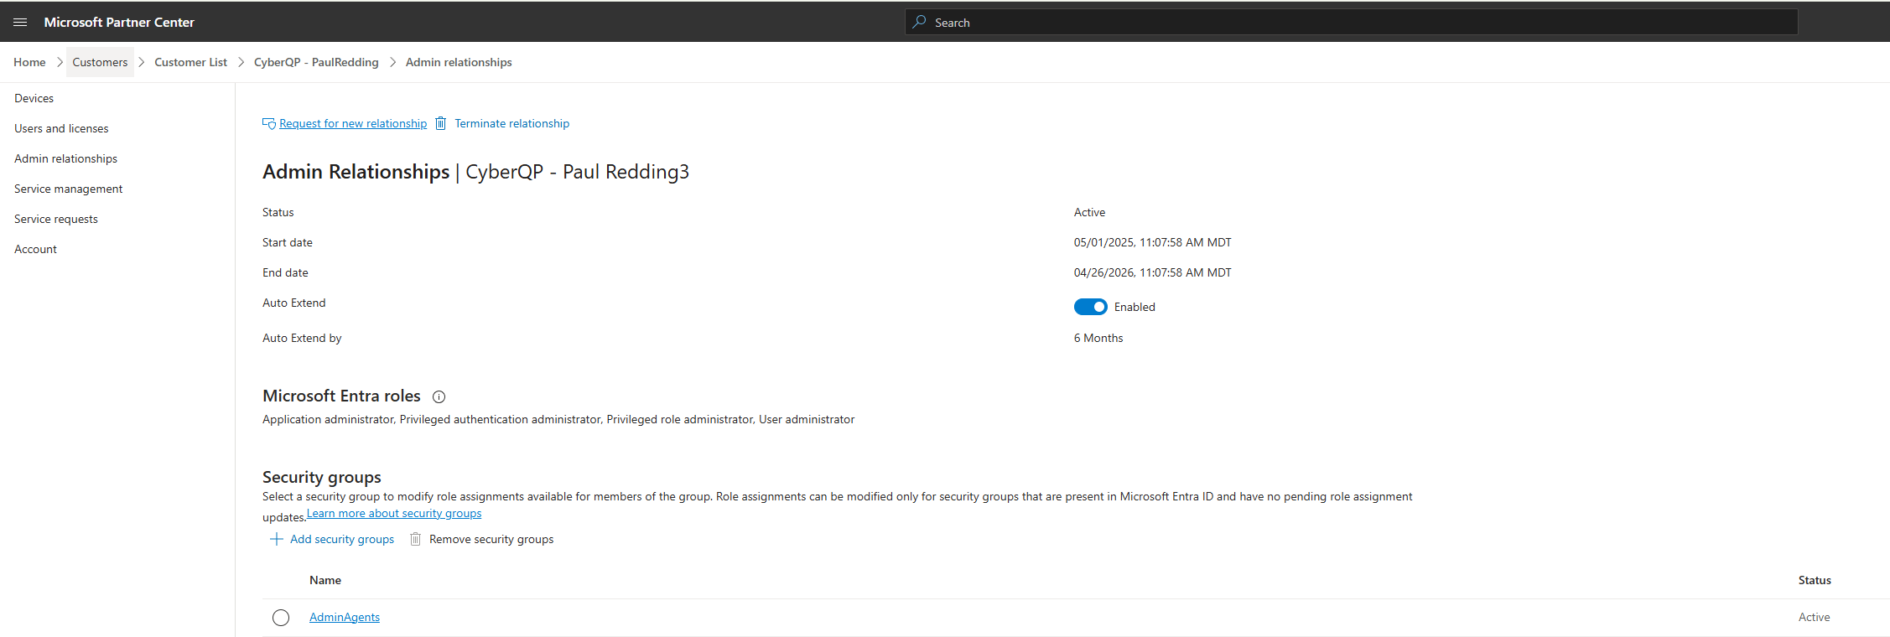
Task: Open the hamburger navigation menu
Action: click(x=20, y=23)
